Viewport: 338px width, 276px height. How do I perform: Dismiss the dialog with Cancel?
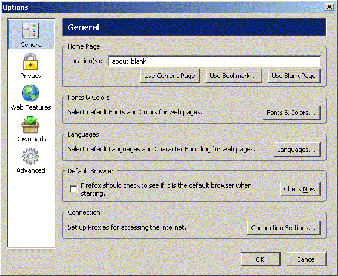coord(306,259)
